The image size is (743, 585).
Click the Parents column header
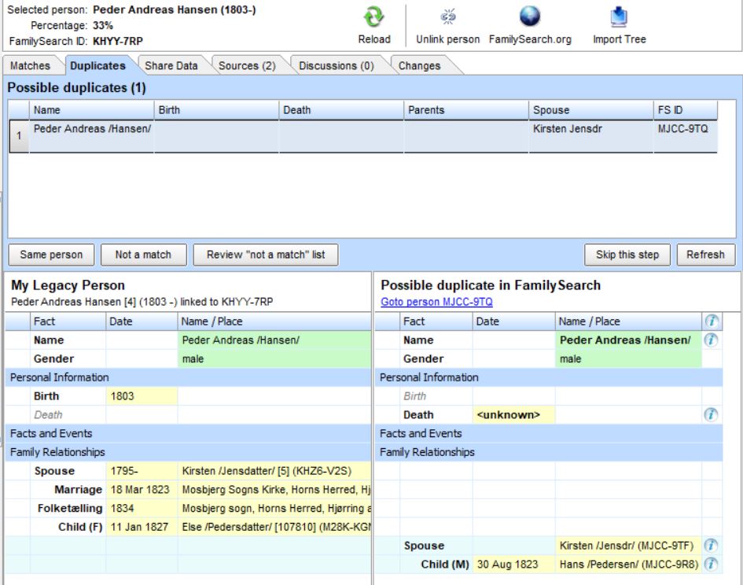coord(466,110)
